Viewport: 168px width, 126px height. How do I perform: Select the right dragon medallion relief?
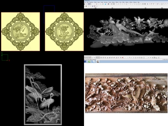[x=64, y=32]
